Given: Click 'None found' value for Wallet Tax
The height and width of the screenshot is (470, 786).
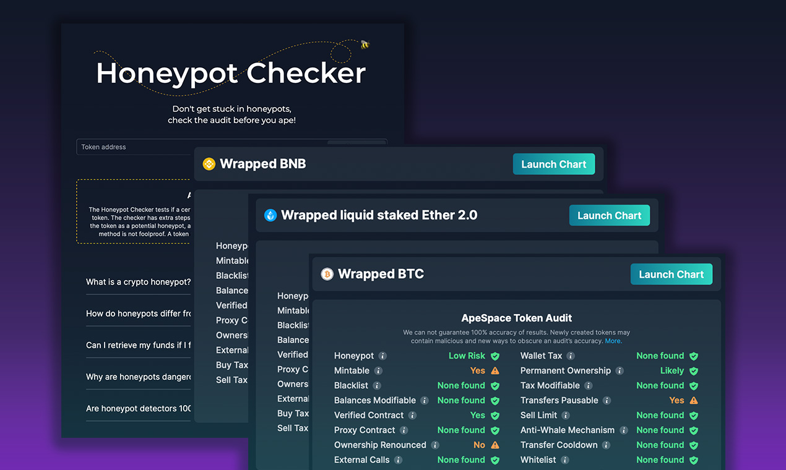Looking at the screenshot, I should 660,356.
